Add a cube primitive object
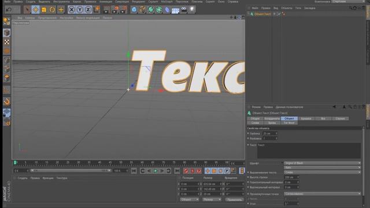 [134, 10]
